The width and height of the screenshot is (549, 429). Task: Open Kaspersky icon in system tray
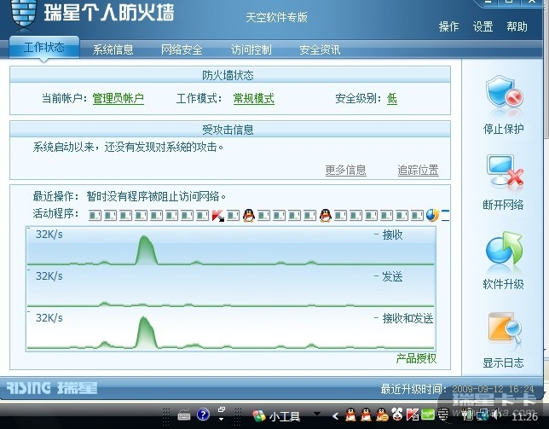tap(413, 415)
